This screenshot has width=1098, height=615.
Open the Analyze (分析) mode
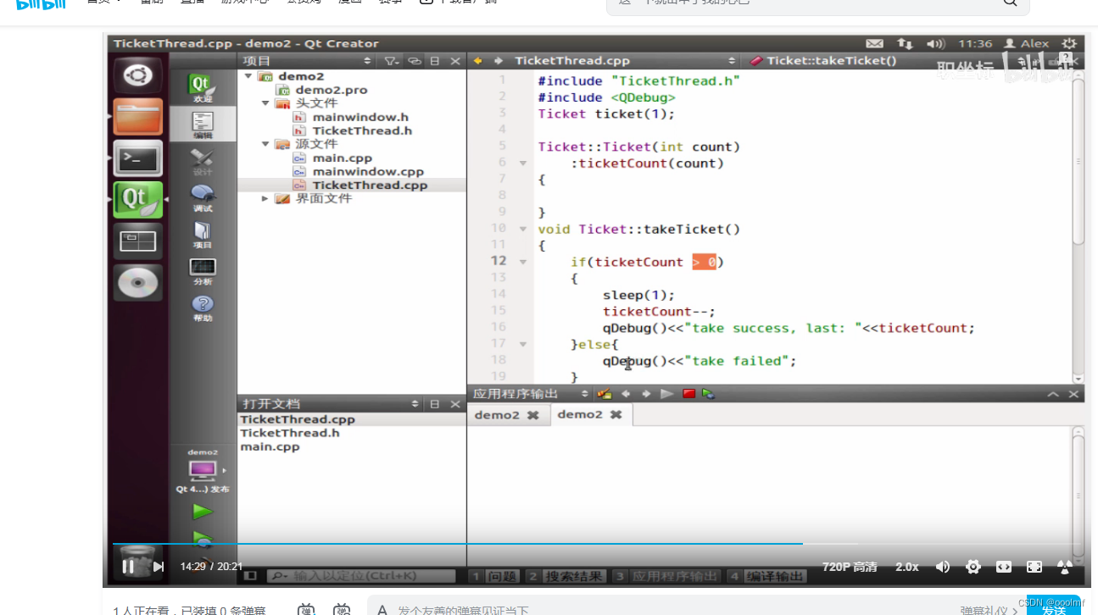(202, 271)
